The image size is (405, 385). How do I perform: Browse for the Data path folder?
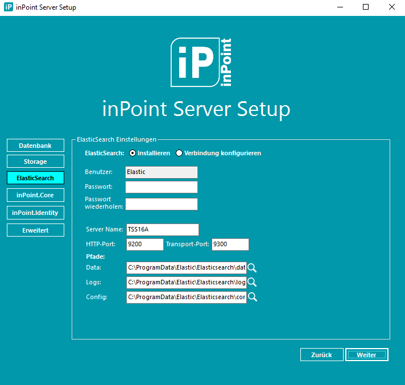(252, 268)
